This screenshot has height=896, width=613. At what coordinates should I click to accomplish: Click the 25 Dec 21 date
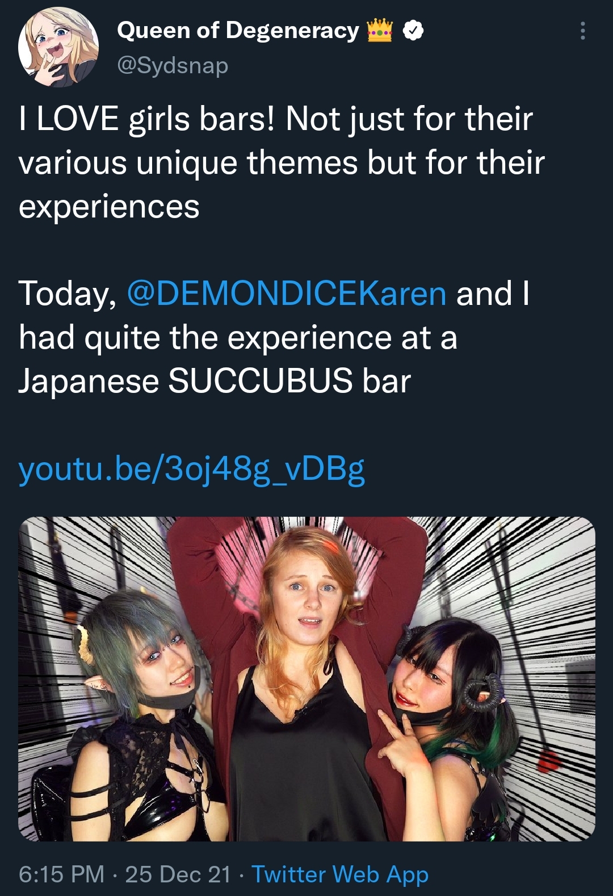pos(178,874)
